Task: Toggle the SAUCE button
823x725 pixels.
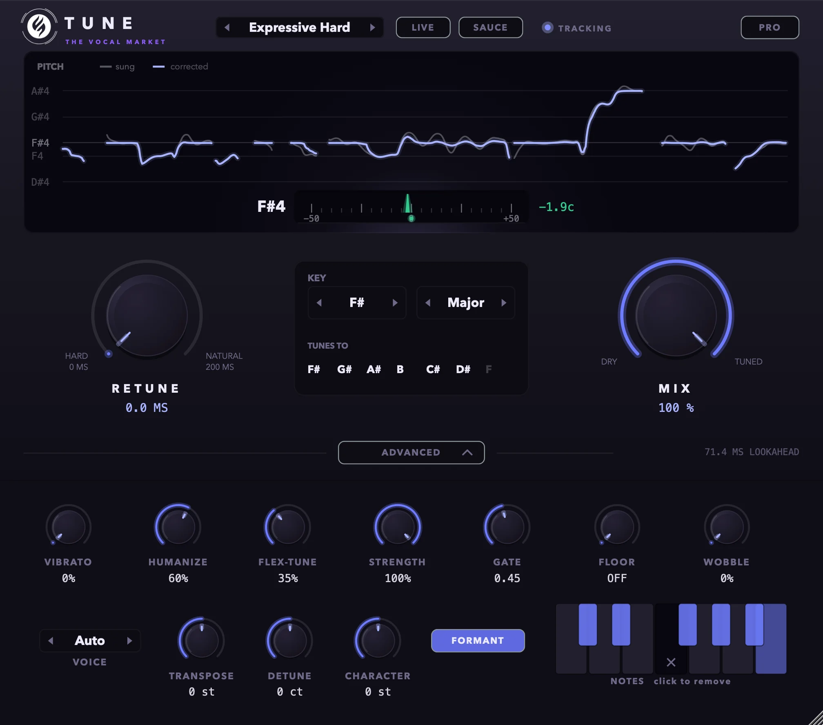Action: (490, 27)
